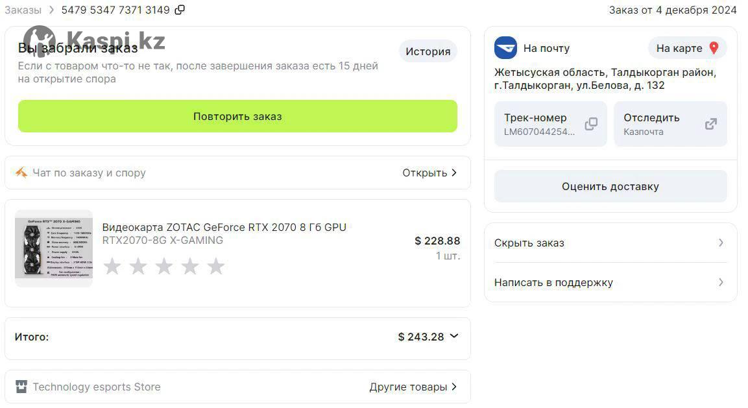Copy the Трек-номер tracking number

click(591, 124)
